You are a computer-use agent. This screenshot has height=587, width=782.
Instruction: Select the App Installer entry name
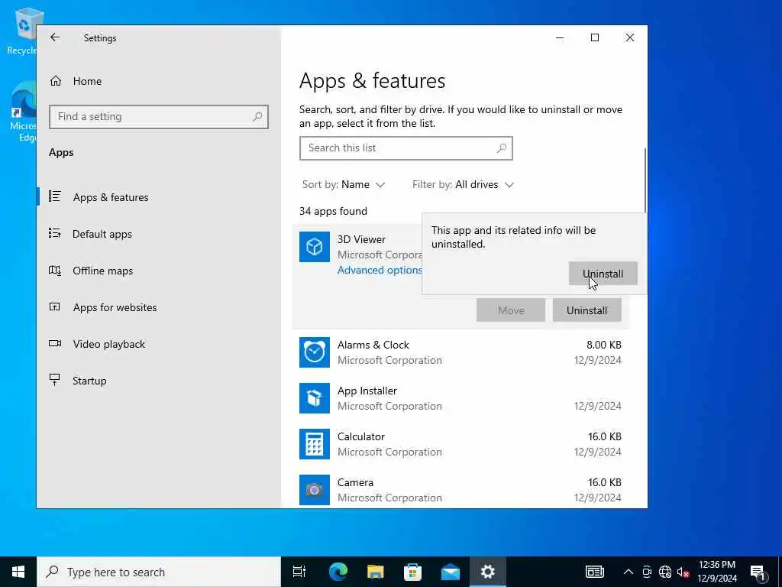coord(367,391)
